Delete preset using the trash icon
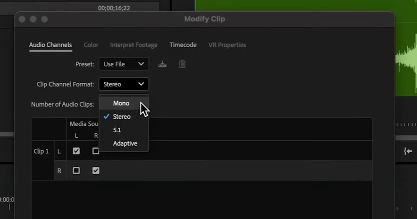The height and width of the screenshot is (219, 417). [182, 64]
